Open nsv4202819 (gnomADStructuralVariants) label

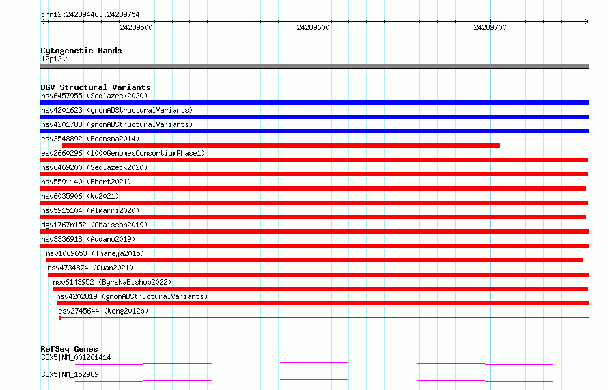click(x=132, y=296)
